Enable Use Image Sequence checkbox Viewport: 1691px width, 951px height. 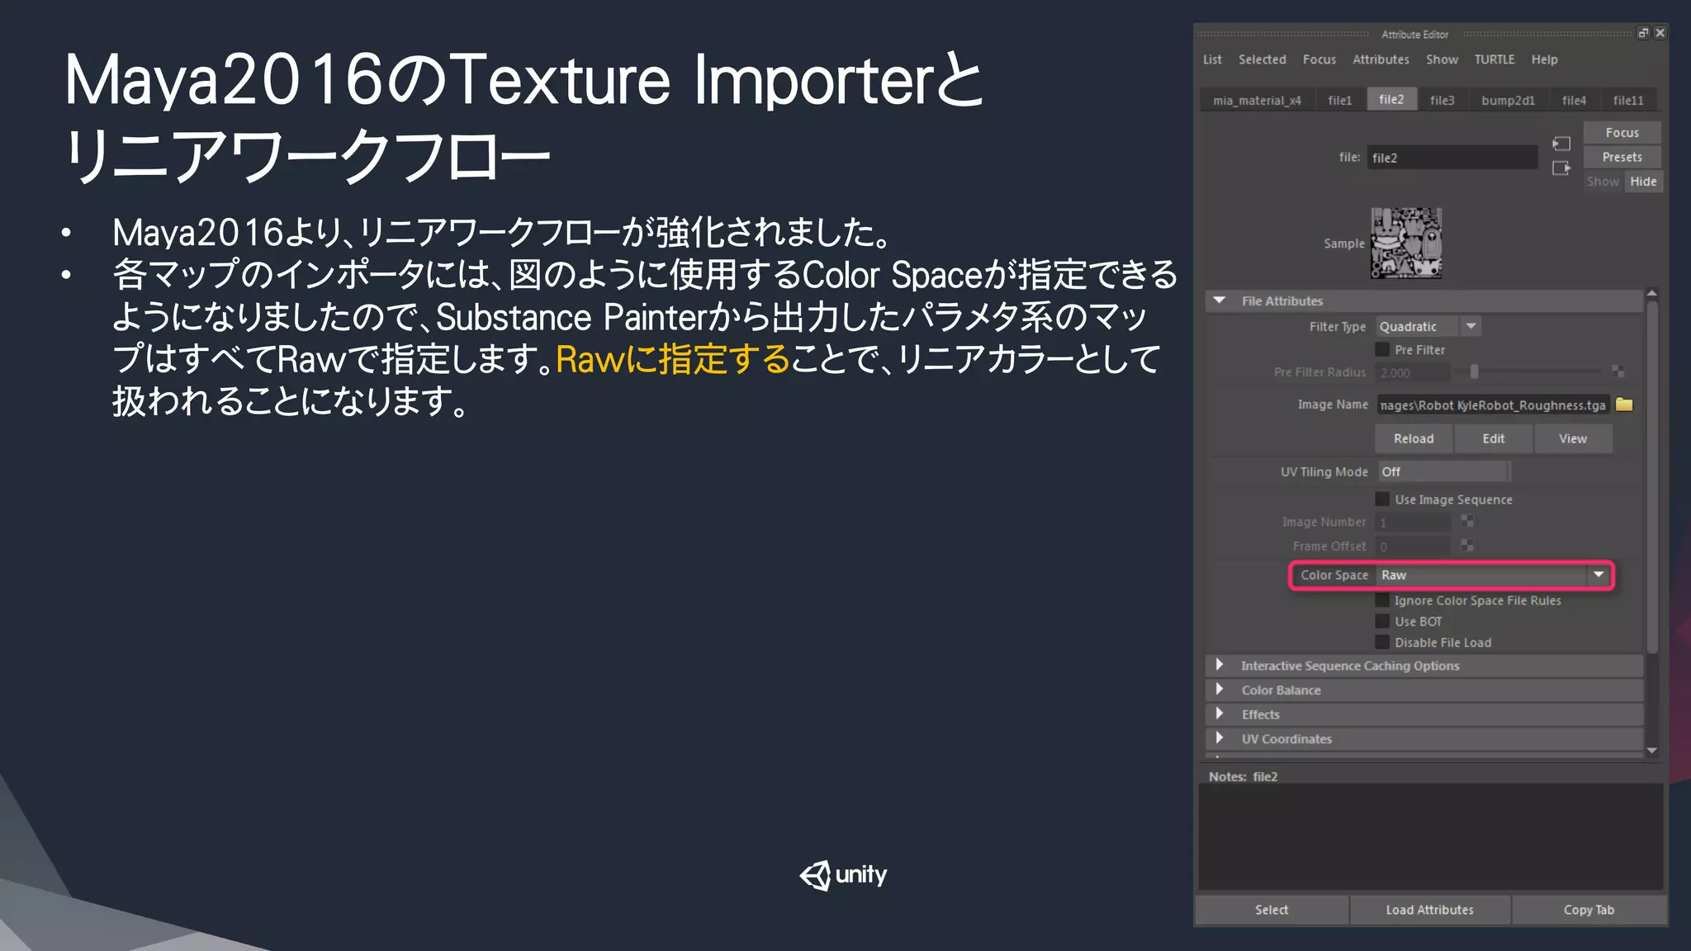click(x=1382, y=499)
